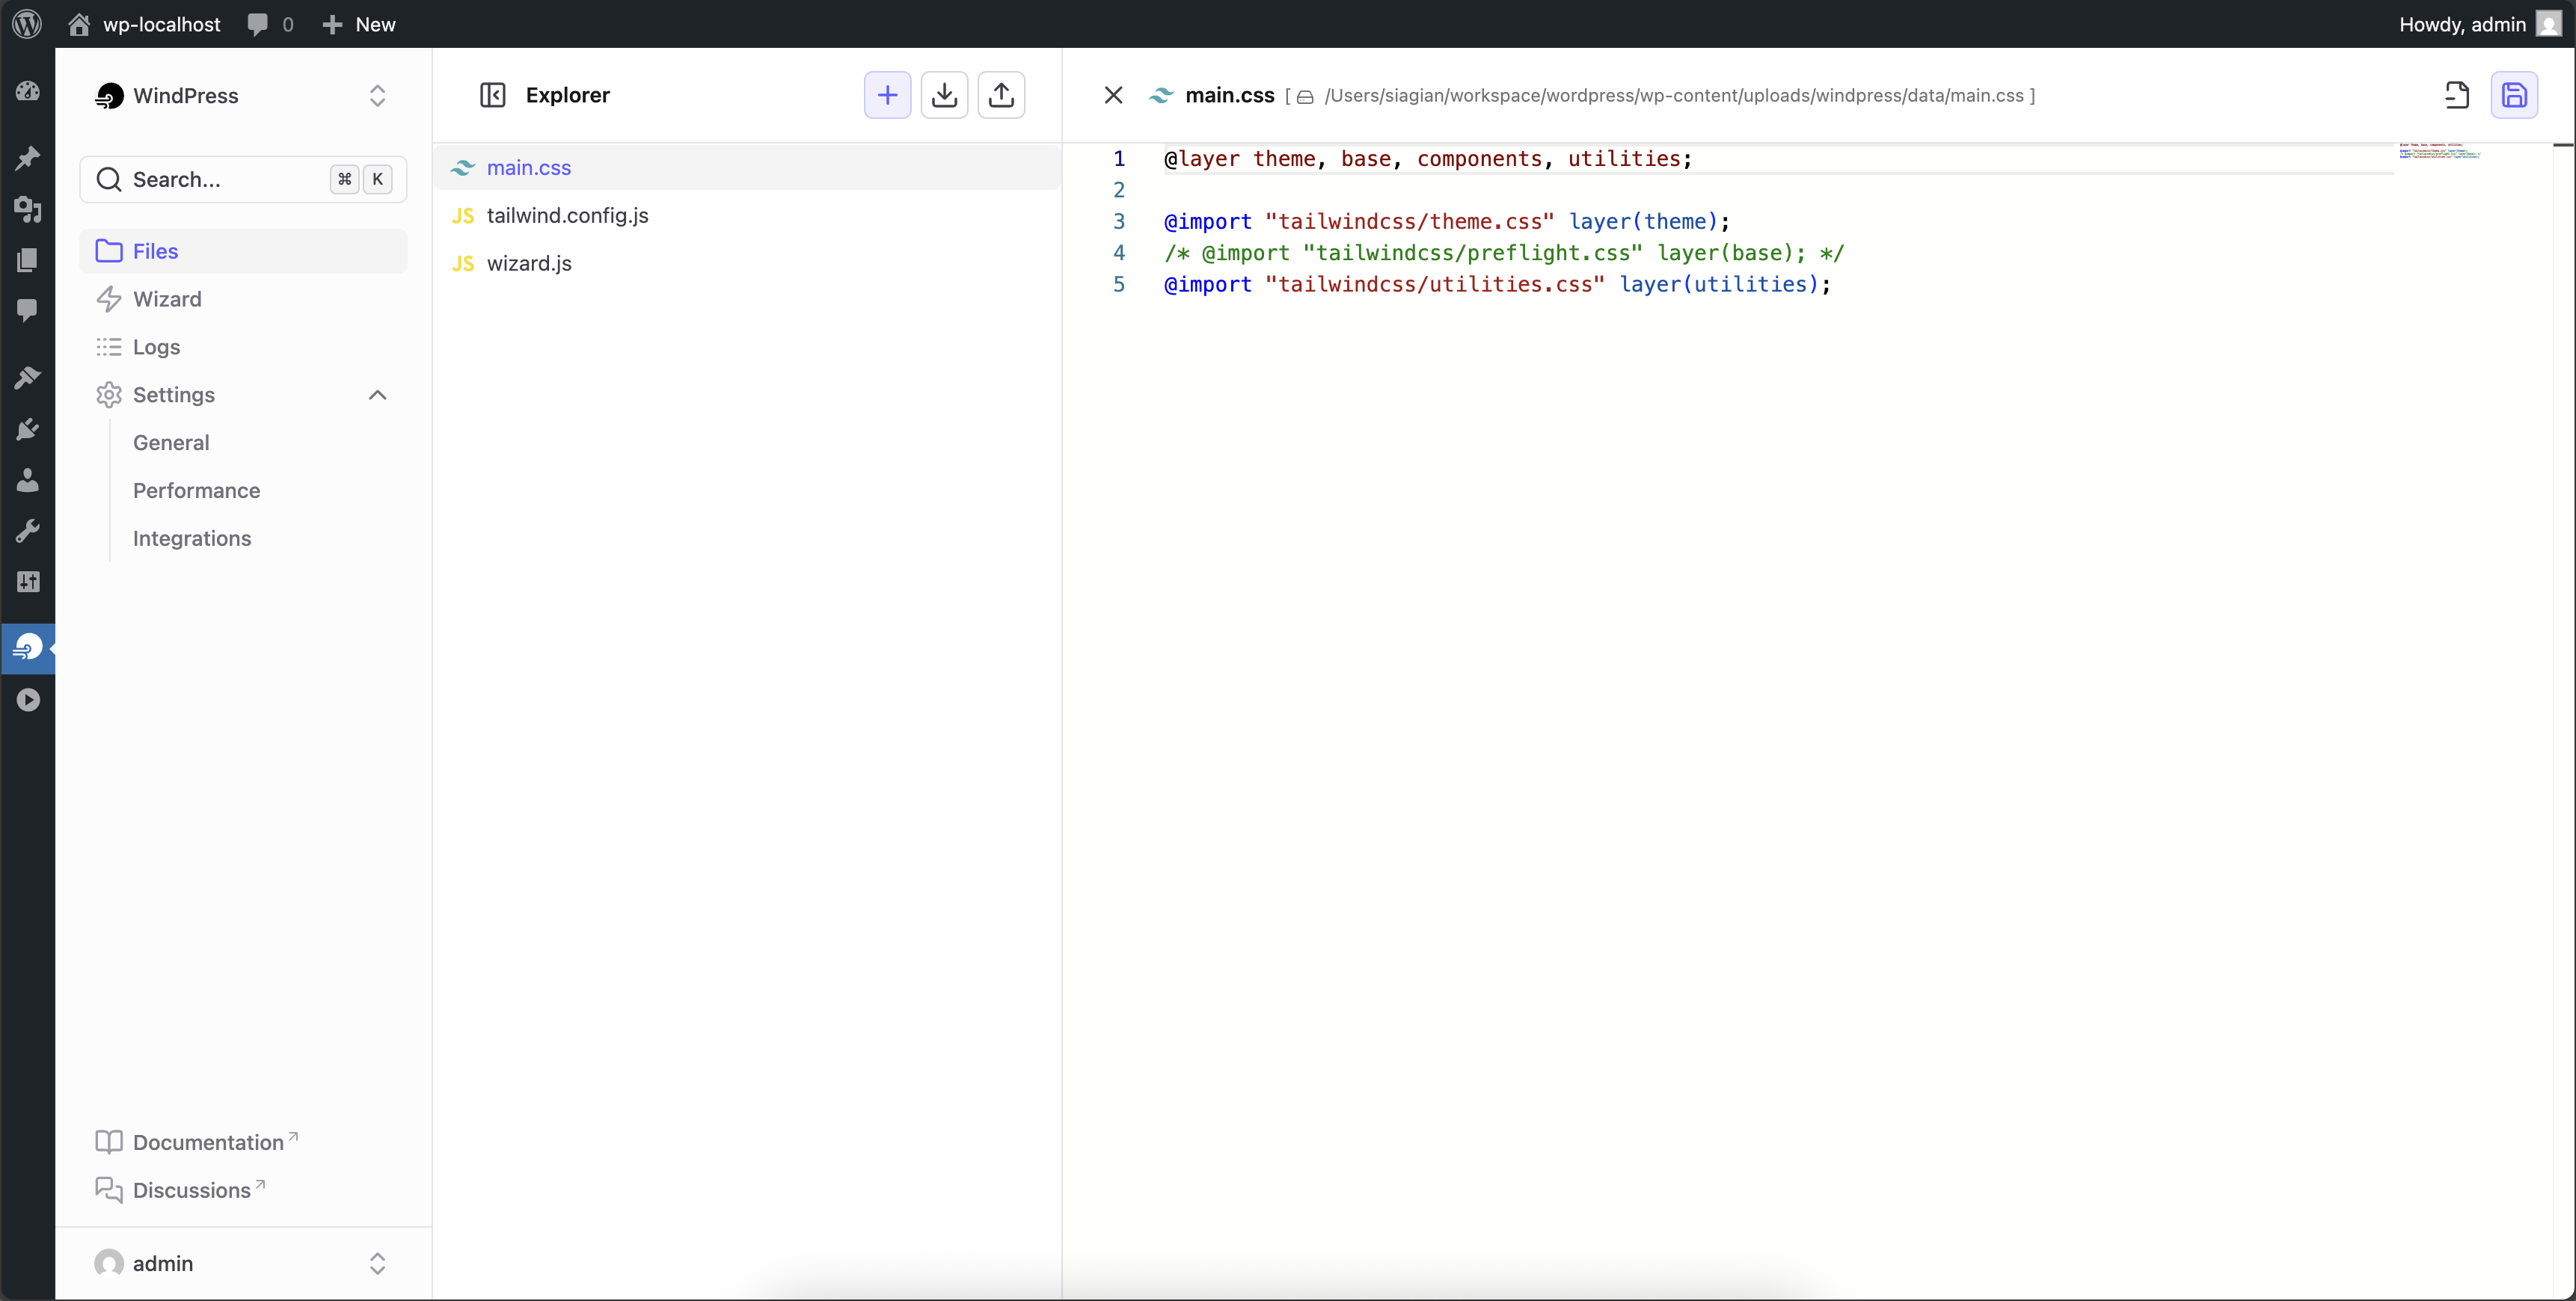Open the Howdy, admin account menu

pos(2479,24)
